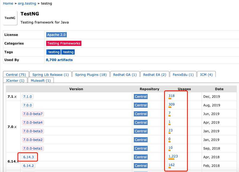This screenshot has width=239, height=172.
Task: Click the 'testng' tag
Action: tap(68, 52)
